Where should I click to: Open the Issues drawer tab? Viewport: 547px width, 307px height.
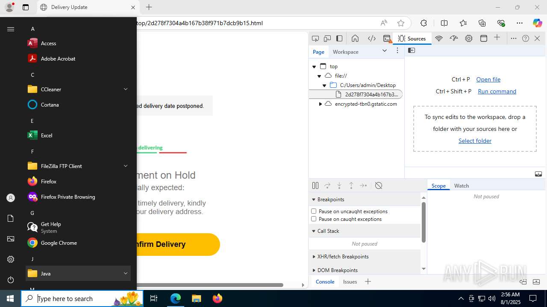tap(350, 281)
